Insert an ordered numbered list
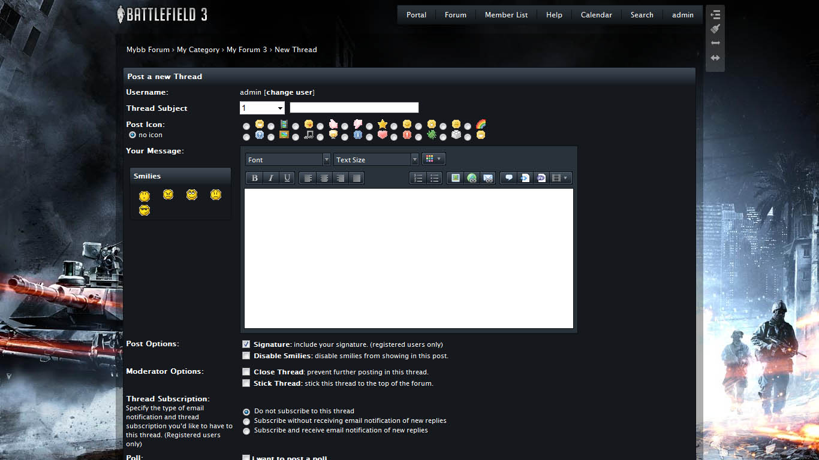Viewport: 819px width, 460px height. (418, 178)
